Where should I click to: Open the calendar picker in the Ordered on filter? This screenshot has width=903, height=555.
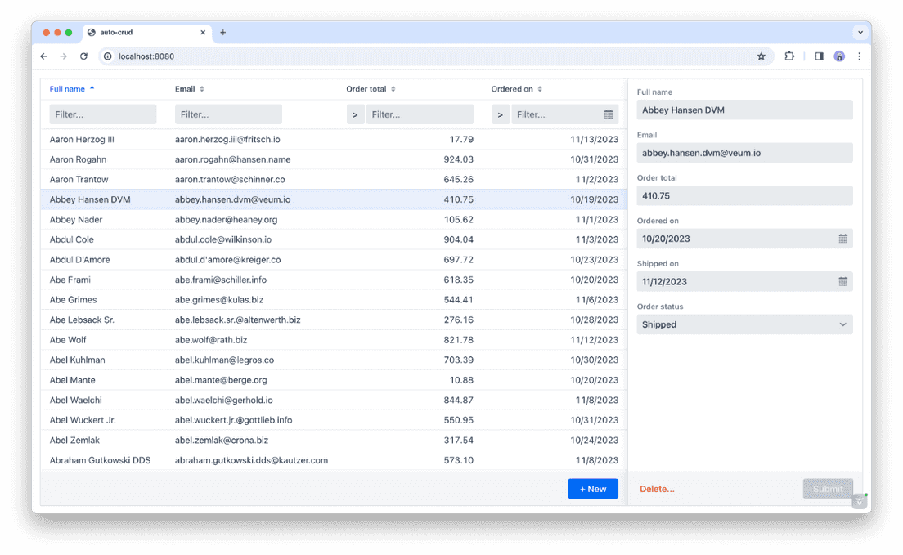click(x=608, y=114)
